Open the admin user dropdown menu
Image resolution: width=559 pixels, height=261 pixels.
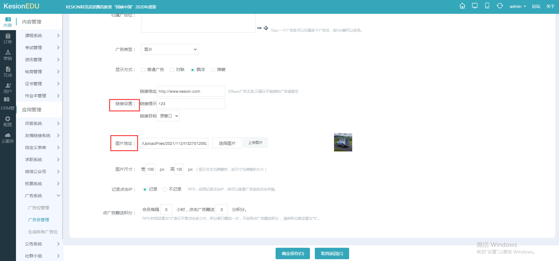click(517, 6)
